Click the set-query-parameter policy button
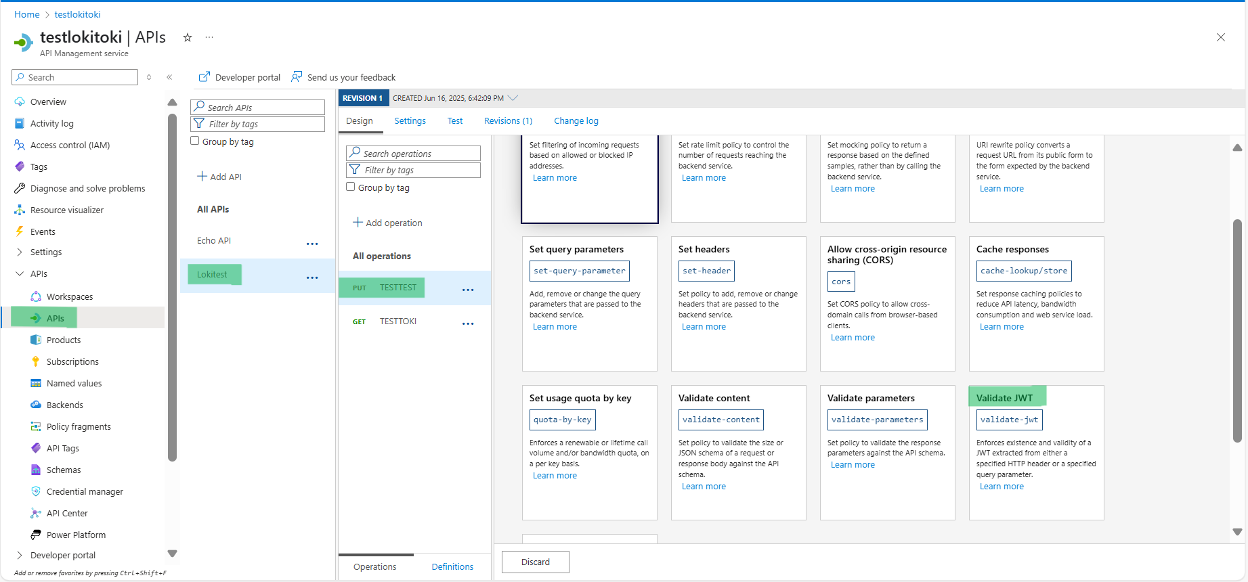 (x=580, y=271)
